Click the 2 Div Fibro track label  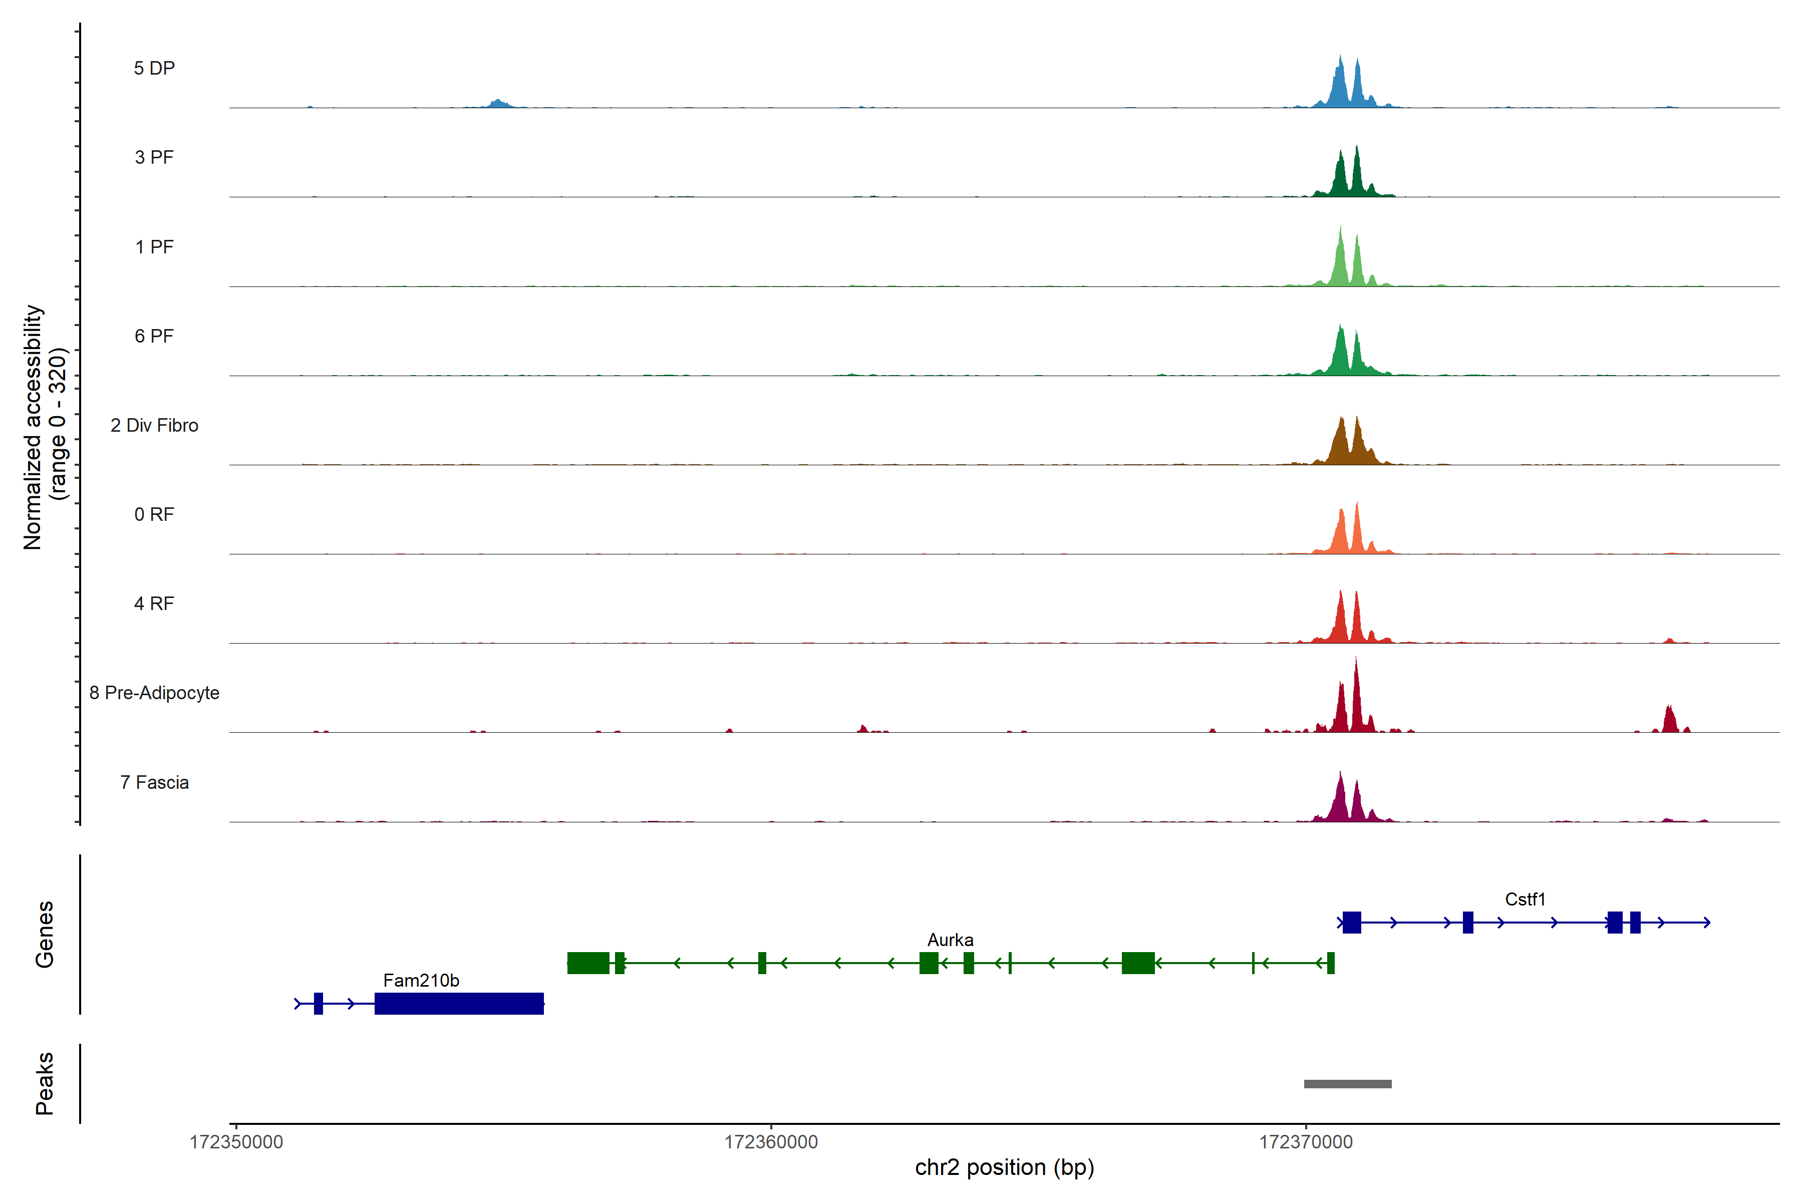pyautogui.click(x=154, y=425)
